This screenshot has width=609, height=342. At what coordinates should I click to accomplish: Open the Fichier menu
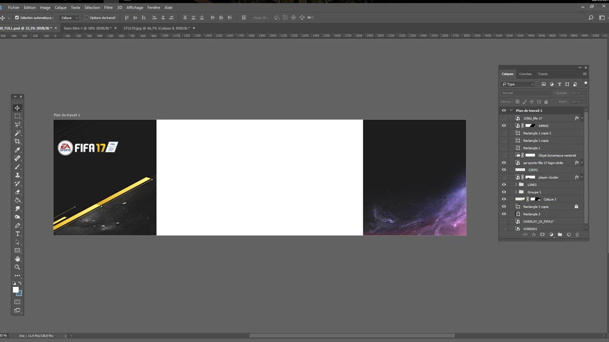click(13, 8)
